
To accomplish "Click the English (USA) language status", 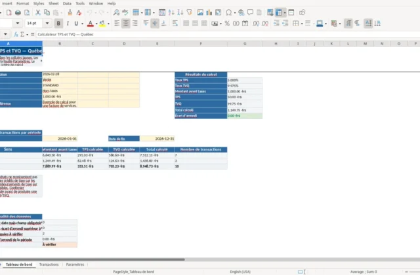I will coord(240,272).
